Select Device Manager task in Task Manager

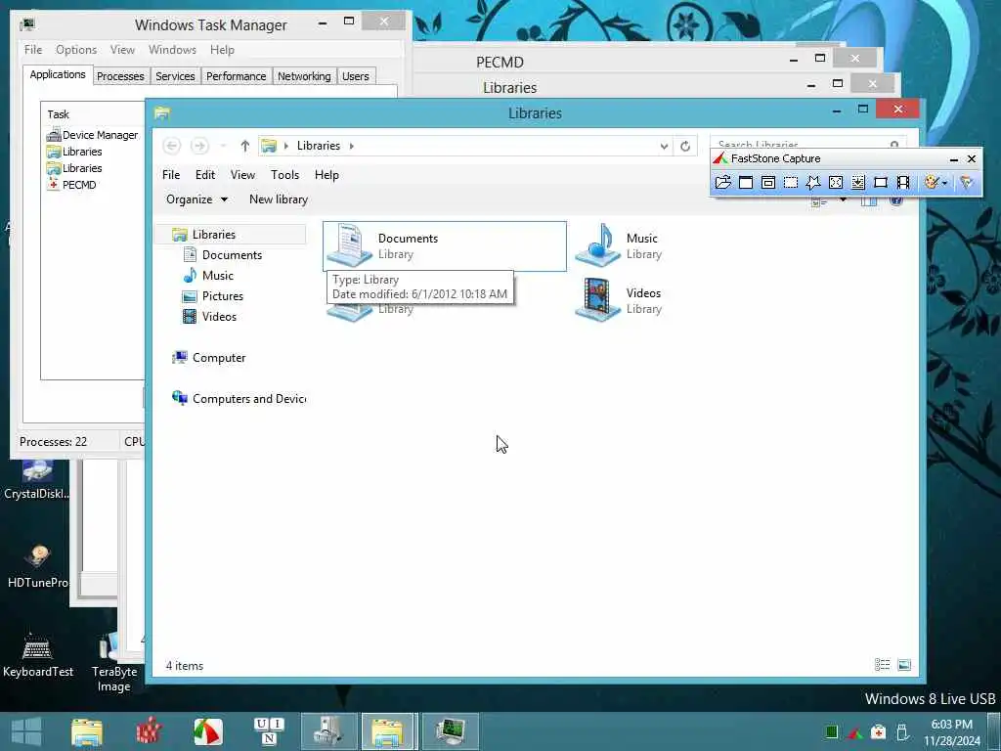tap(93, 135)
